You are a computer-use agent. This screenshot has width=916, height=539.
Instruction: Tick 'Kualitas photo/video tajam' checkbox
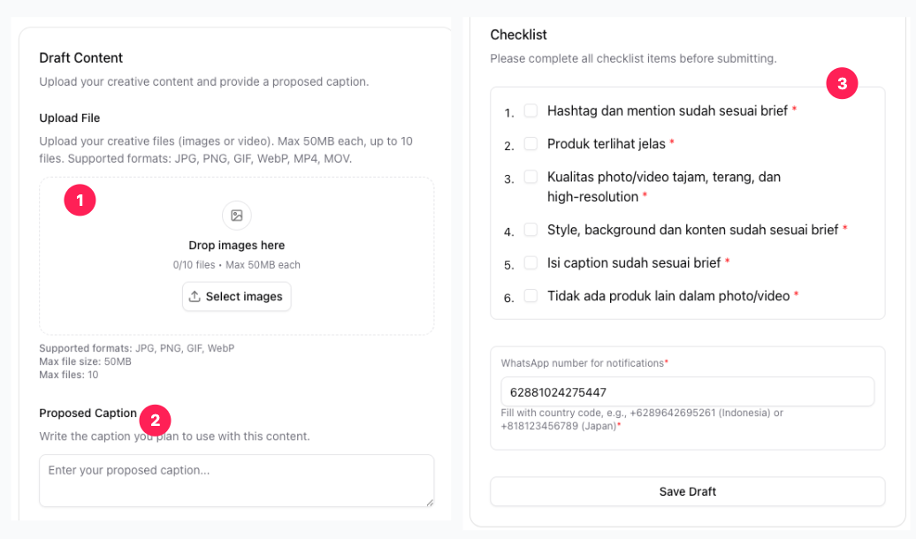tap(531, 177)
